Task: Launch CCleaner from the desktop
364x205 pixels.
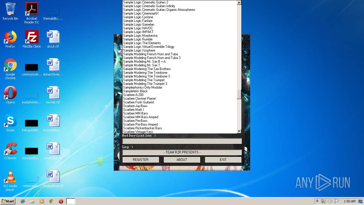Action: pyautogui.click(x=10, y=151)
